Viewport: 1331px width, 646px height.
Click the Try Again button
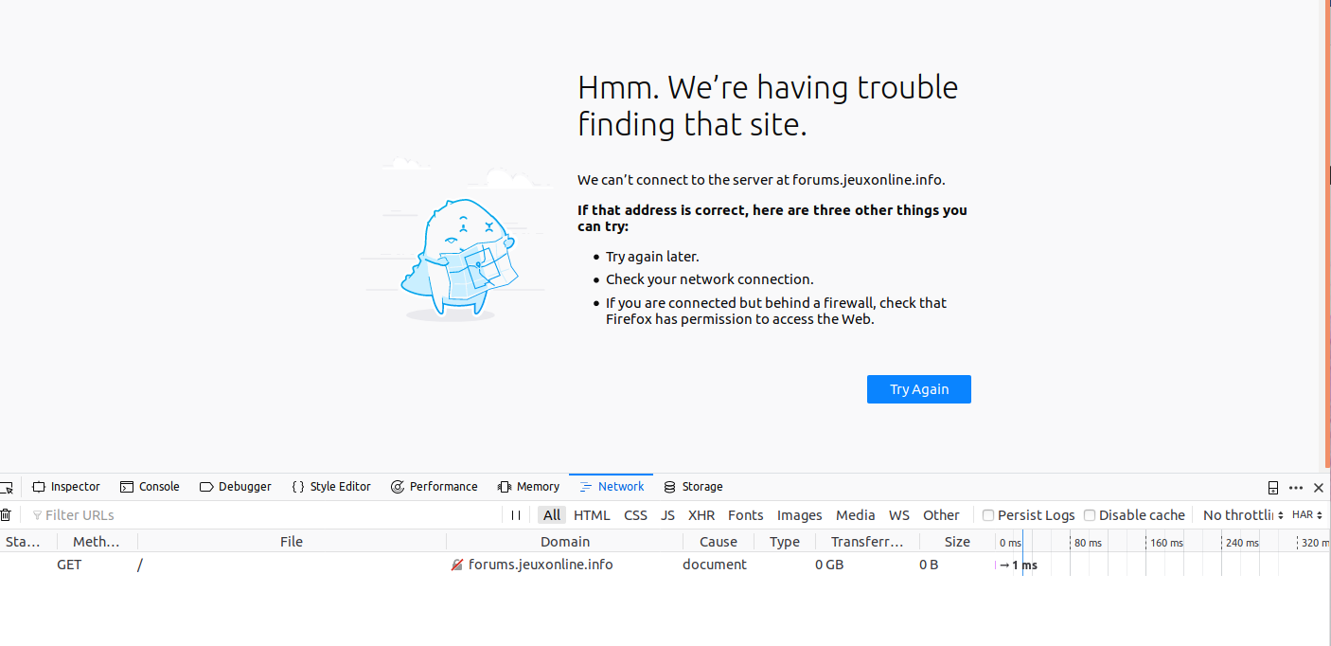click(919, 389)
